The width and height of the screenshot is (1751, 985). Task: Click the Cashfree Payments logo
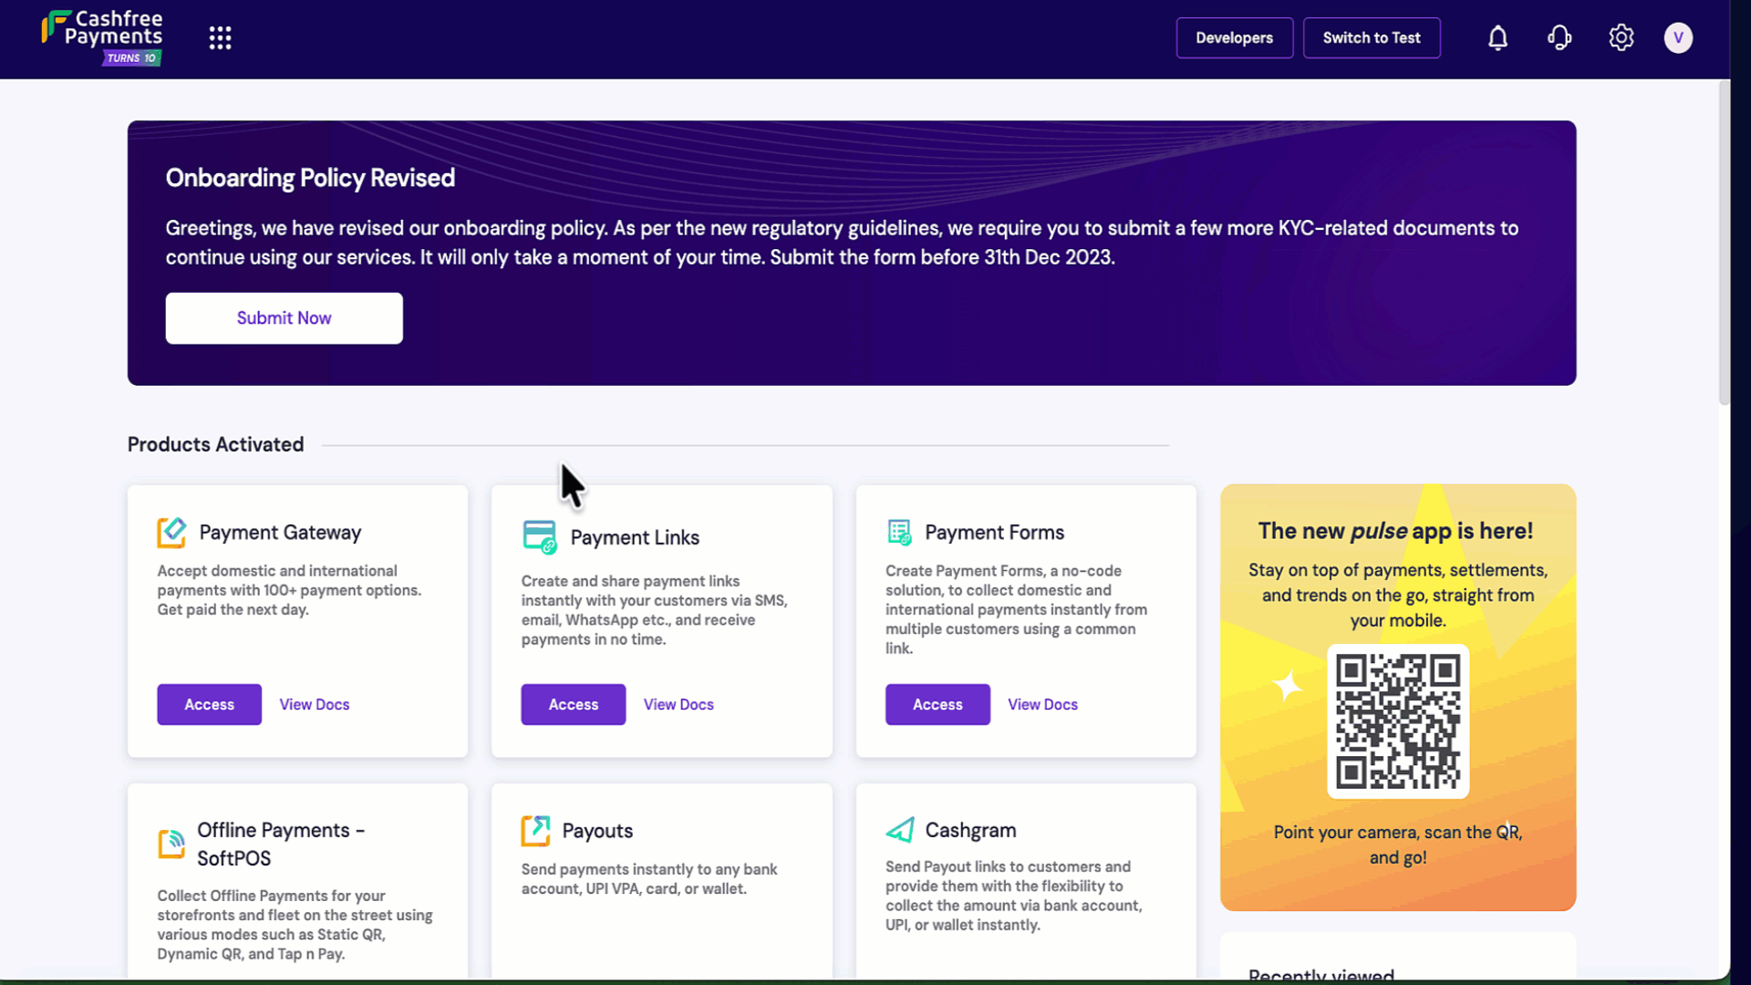point(103,37)
